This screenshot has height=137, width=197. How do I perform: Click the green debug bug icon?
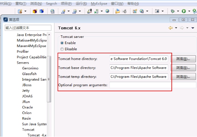pos(173,11)
